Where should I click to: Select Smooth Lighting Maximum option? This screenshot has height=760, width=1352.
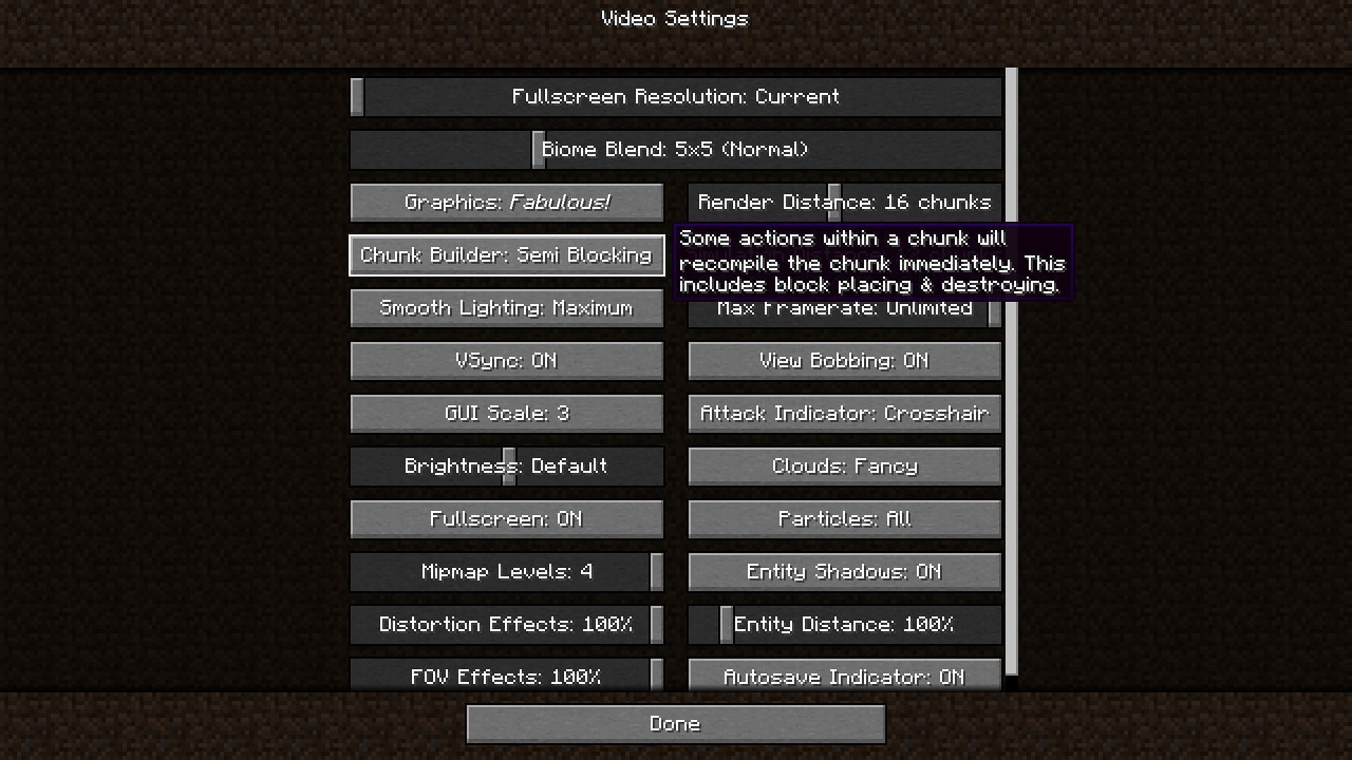(x=507, y=308)
